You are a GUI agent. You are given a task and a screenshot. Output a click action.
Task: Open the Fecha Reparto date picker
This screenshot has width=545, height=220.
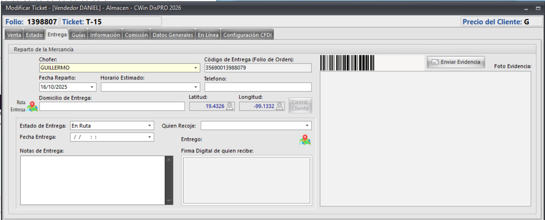point(92,87)
